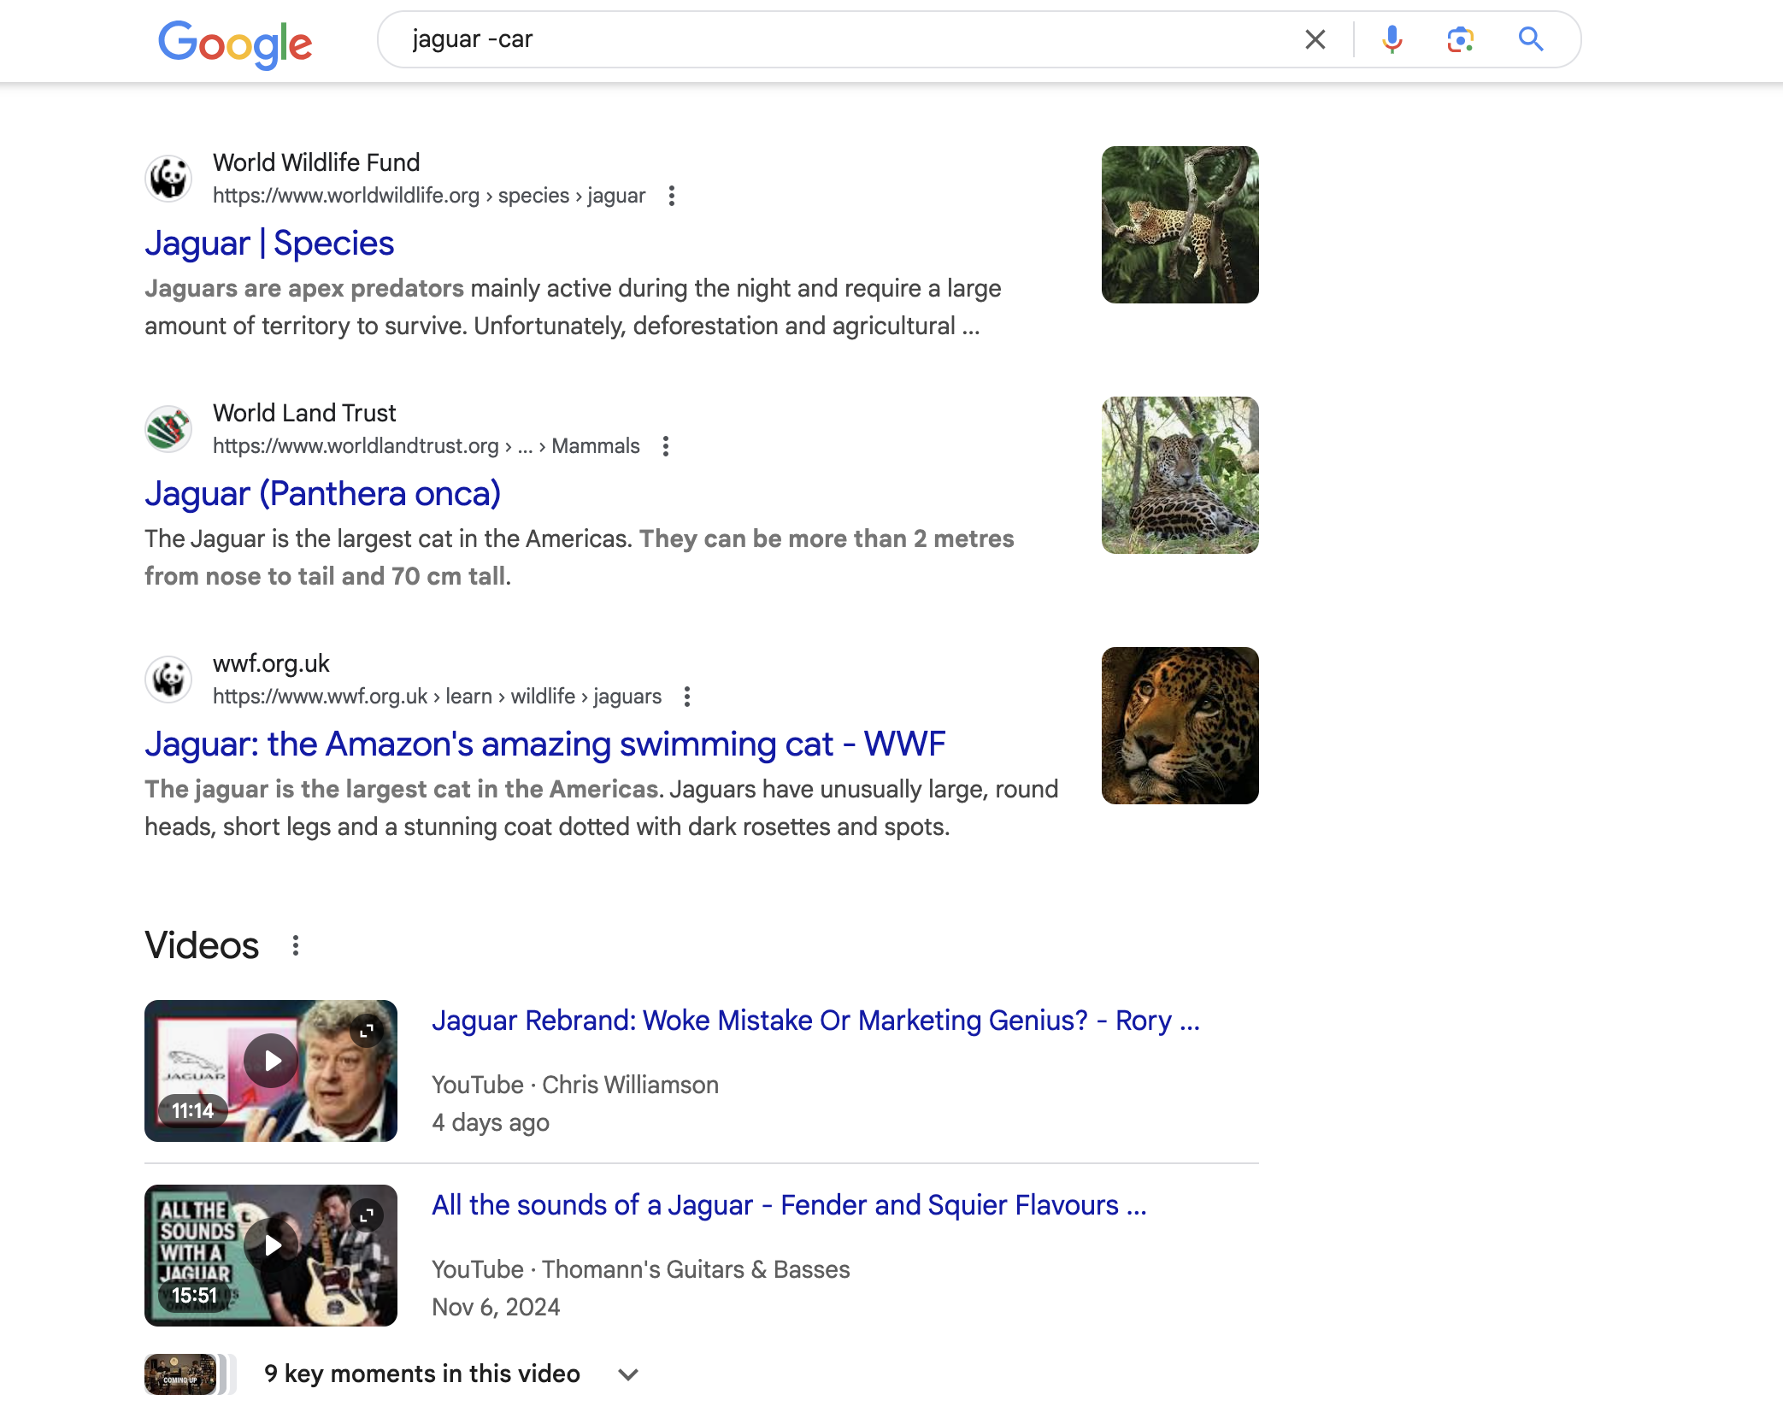Clear the search box with X icon
The height and width of the screenshot is (1412, 1783).
1315,39
